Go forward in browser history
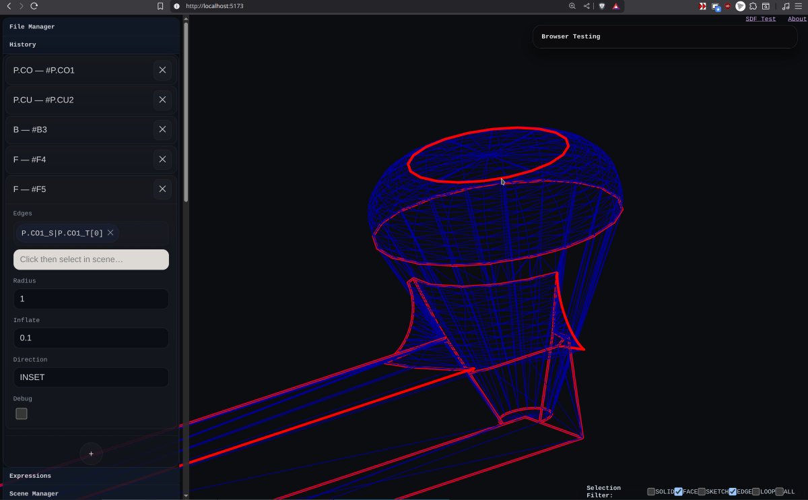 coord(21,6)
